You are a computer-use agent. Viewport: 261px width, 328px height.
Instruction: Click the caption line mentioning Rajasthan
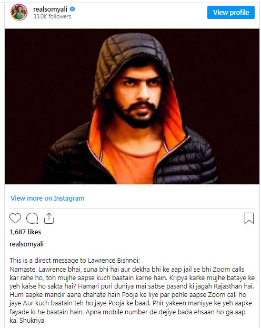pos(132,286)
